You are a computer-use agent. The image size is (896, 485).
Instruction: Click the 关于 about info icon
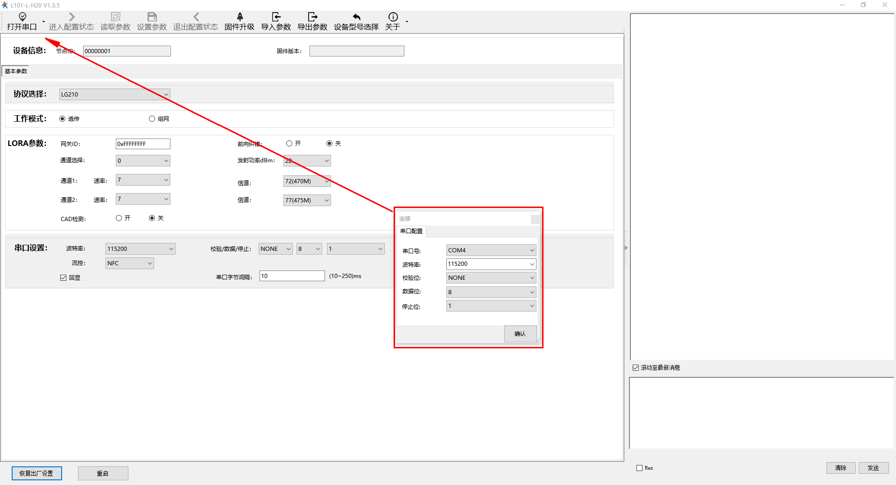(x=393, y=17)
